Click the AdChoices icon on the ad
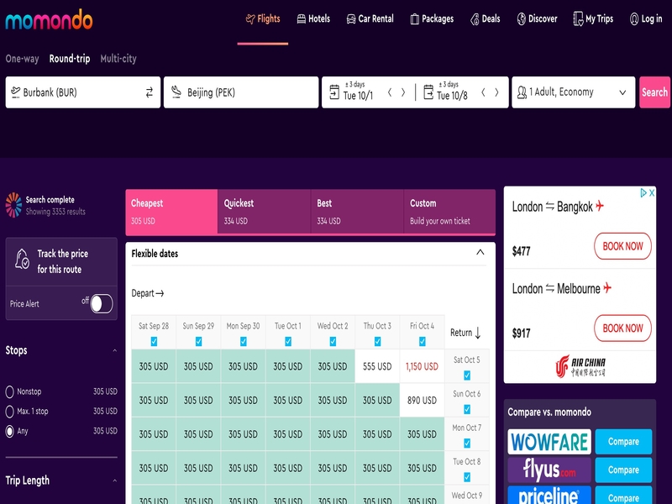Screen dimensions: 672x504 pos(643,193)
